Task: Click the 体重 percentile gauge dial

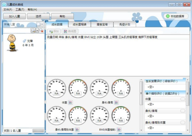Action: pyautogui.click(x=57, y=88)
